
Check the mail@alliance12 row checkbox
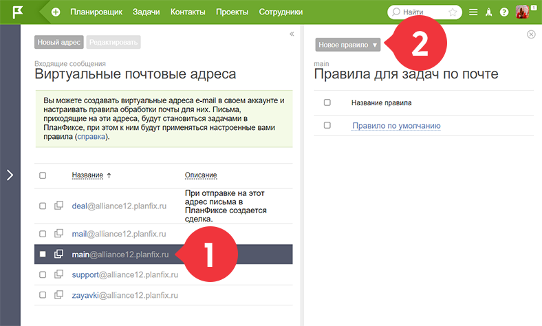pyautogui.click(x=43, y=234)
